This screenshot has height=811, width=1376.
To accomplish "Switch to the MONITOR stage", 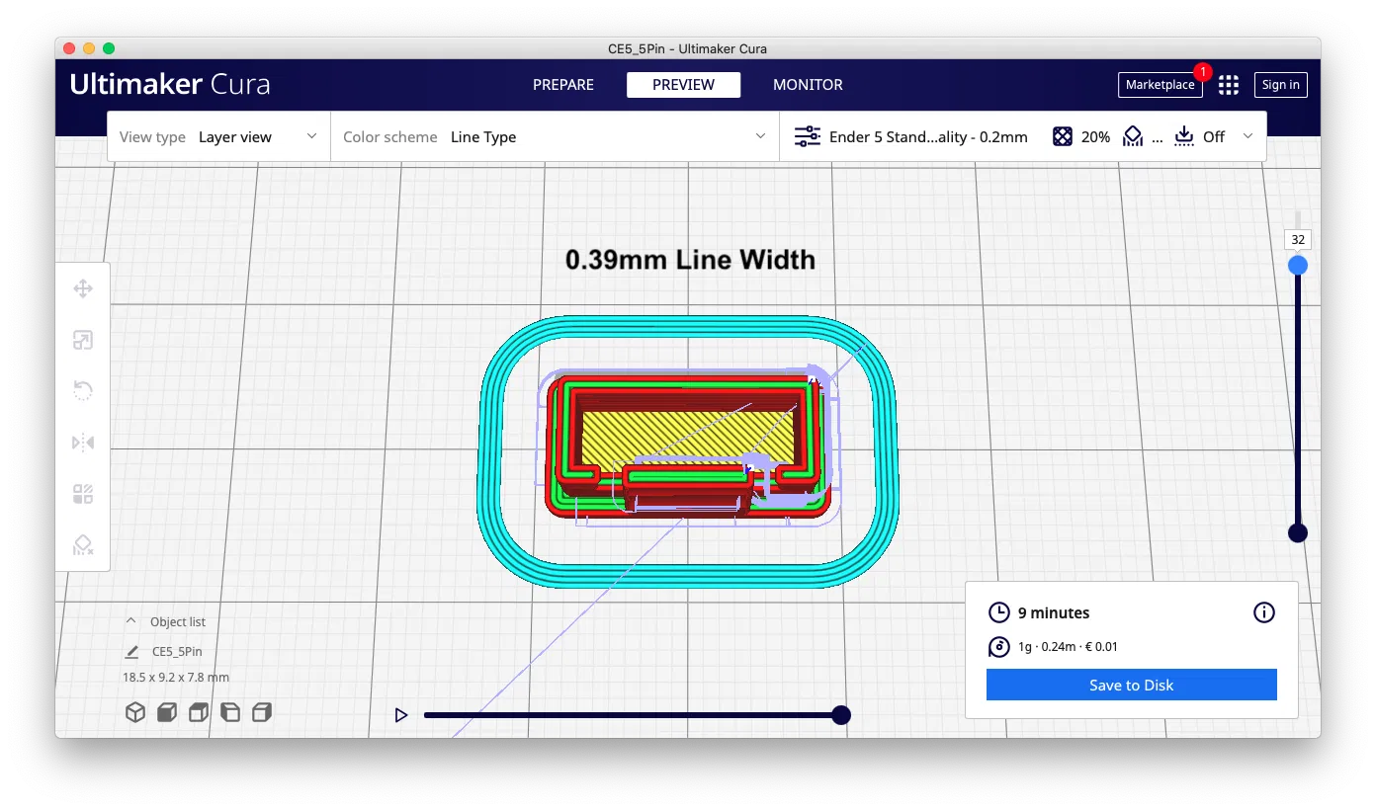I will (808, 85).
